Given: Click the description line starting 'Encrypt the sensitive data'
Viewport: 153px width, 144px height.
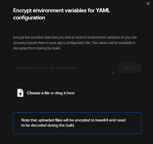Looking at the screenshot, I should [75, 37].
